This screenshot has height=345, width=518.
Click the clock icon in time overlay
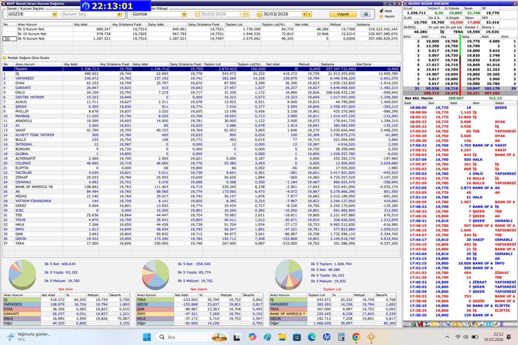pyautogui.click(x=86, y=6)
